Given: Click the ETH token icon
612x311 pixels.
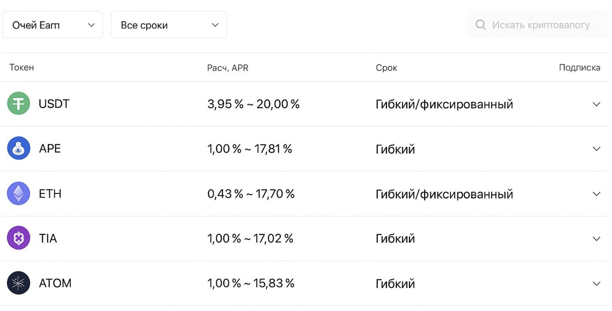Looking at the screenshot, I should (19, 193).
